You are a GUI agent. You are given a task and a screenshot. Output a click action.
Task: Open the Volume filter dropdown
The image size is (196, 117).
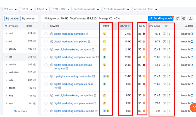click(10, 9)
